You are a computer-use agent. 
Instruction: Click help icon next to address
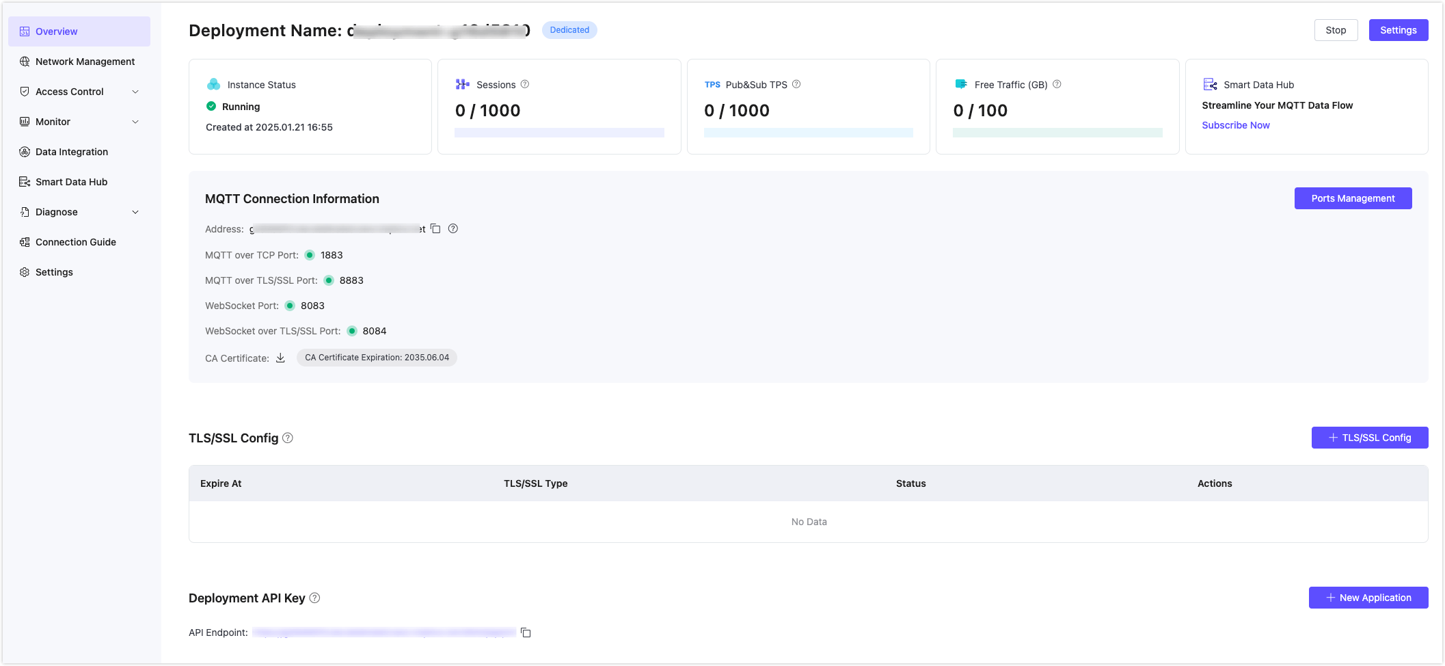(453, 229)
